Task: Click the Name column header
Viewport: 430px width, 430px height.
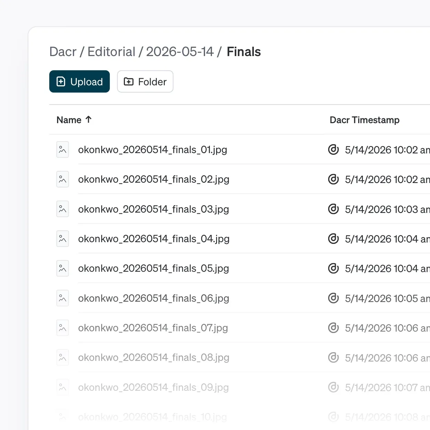Action: pyautogui.click(x=69, y=120)
